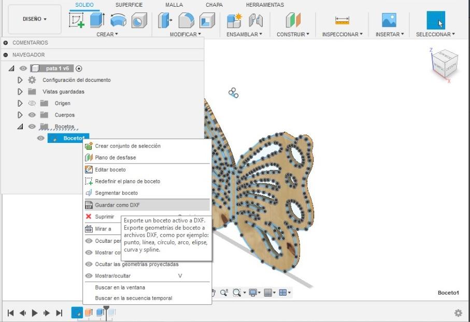Collapse the NAVEGADOR panel
Image resolution: width=470 pixels, height=322 pixels.
pyautogui.click(x=5, y=55)
